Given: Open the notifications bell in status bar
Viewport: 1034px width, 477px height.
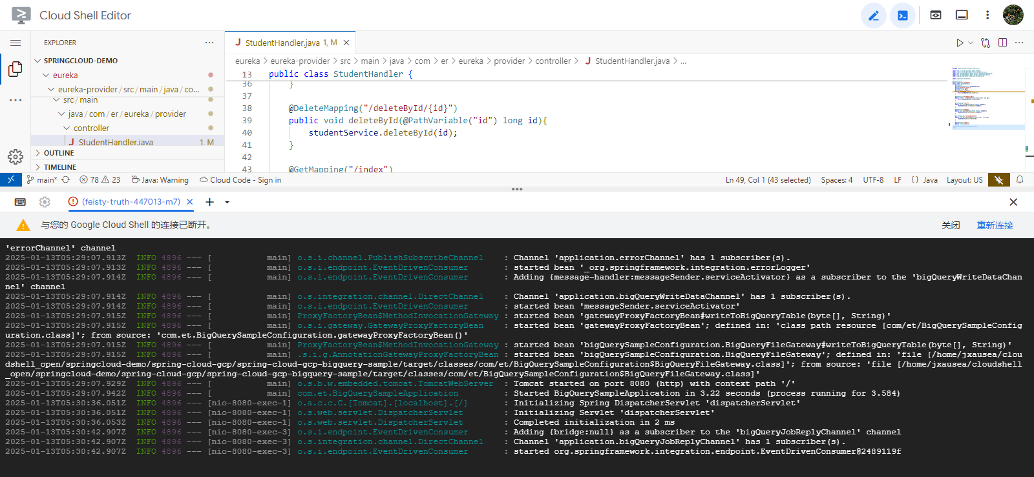Looking at the screenshot, I should coord(1020,180).
